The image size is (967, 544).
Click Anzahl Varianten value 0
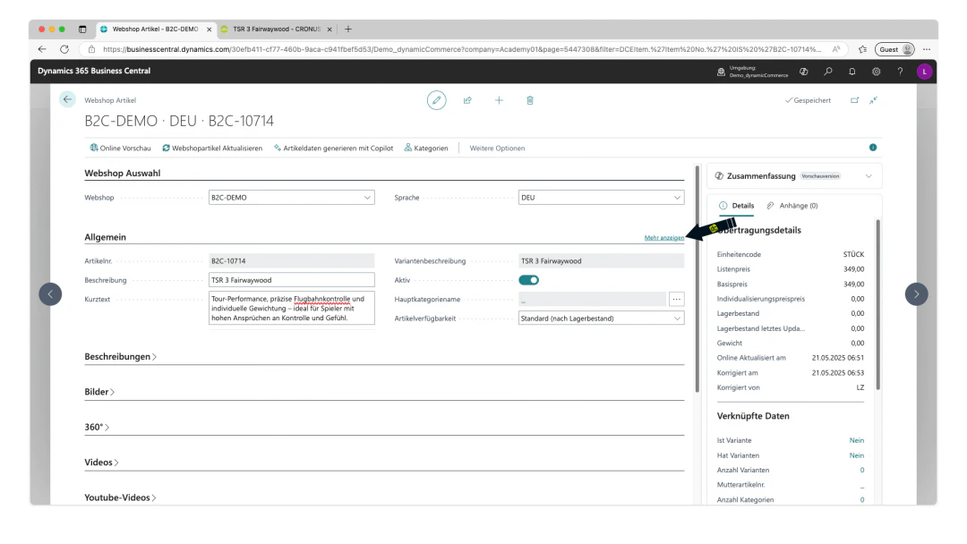click(x=862, y=470)
